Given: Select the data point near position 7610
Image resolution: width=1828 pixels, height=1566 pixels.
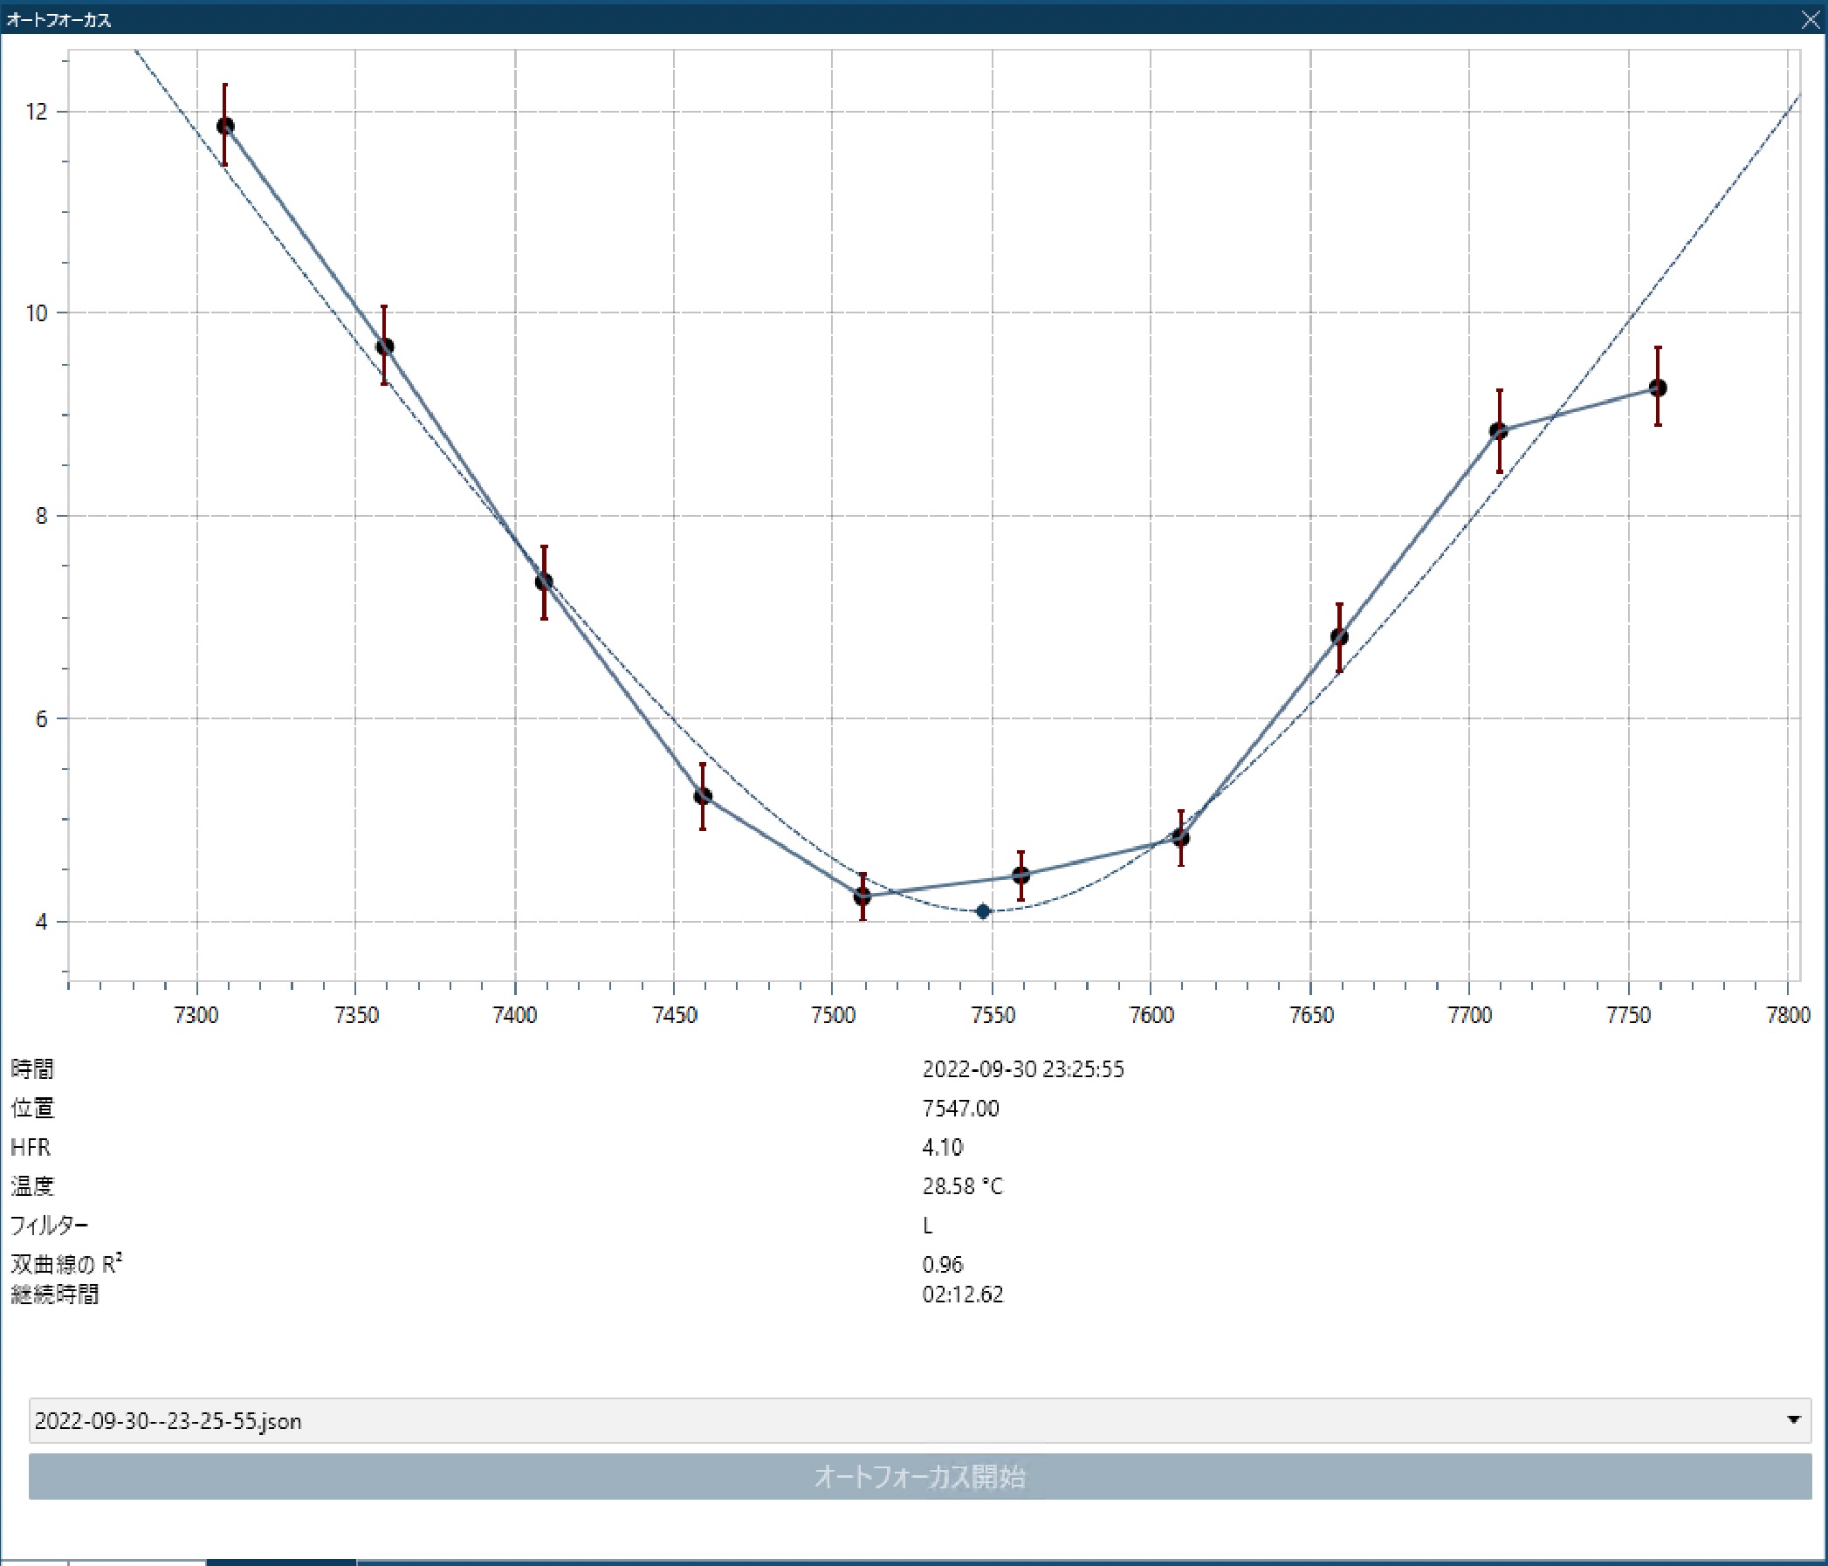Looking at the screenshot, I should pyautogui.click(x=1180, y=837).
